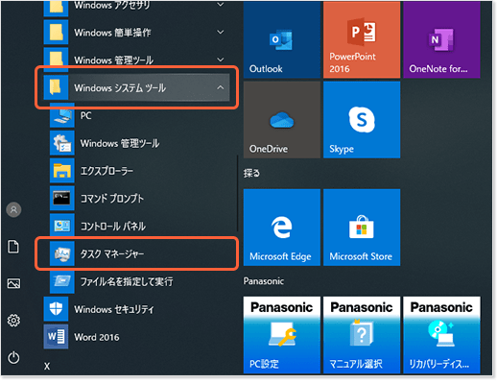Launch the Skype tile
Viewport: 497px width, 384px height.
362,120
